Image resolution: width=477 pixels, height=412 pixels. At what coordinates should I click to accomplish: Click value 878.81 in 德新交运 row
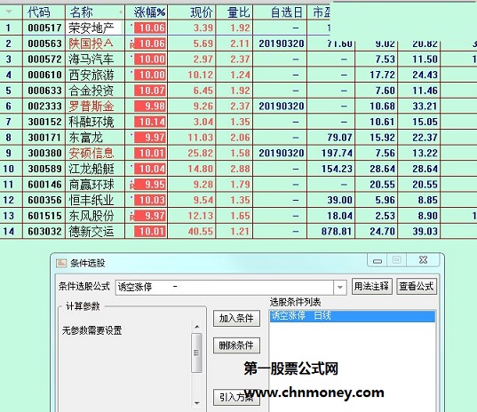(x=337, y=232)
